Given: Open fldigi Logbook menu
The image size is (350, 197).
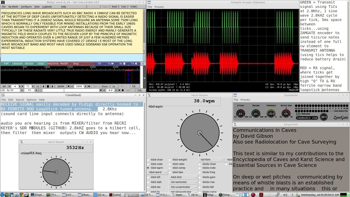Looking at the screenshot, I should [47, 7].
